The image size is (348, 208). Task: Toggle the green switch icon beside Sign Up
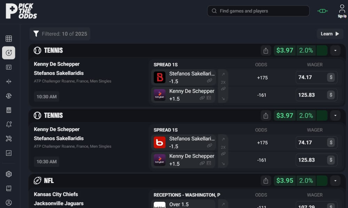(x=323, y=11)
